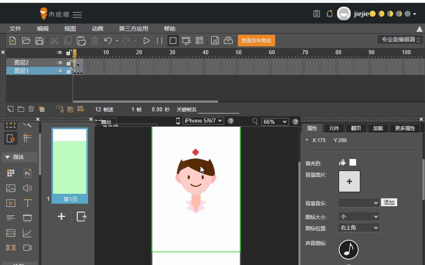Click the orange 查看发布地址 button
The image size is (425, 265).
[x=256, y=41]
